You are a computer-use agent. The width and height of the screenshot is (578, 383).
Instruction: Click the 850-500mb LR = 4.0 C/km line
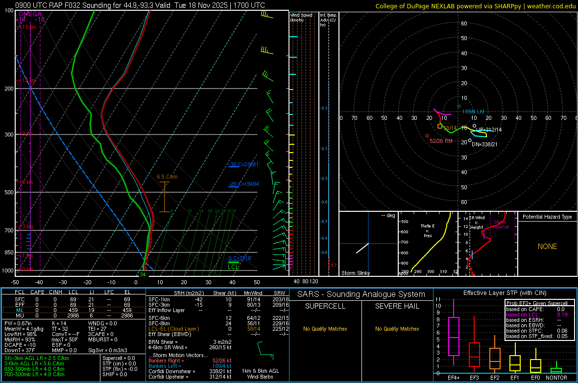tap(34, 369)
